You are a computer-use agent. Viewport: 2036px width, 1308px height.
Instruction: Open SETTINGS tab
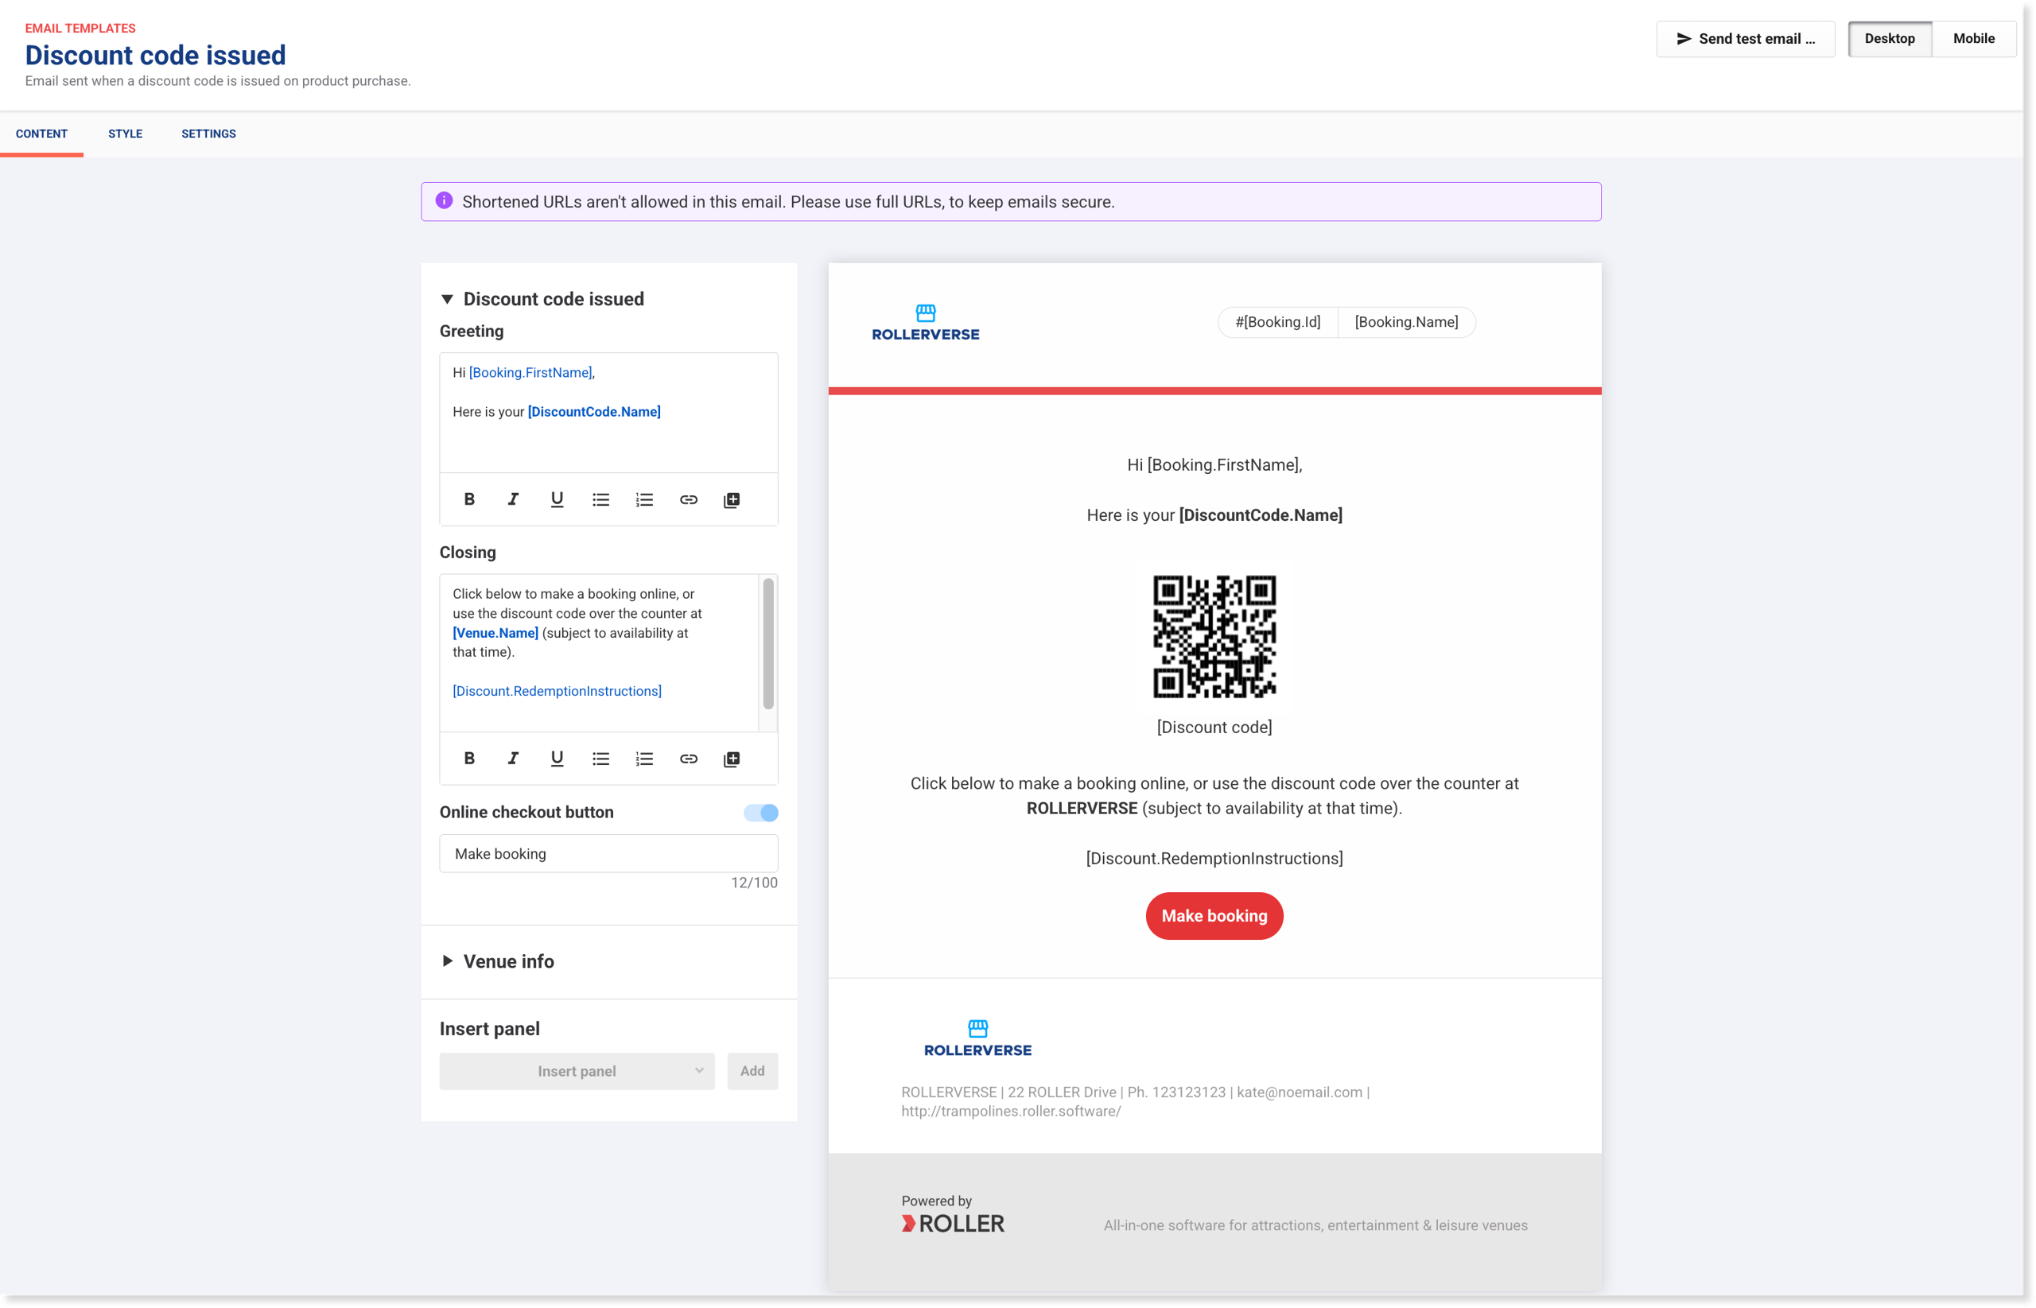(208, 134)
